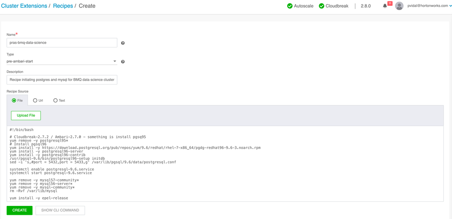Image resolution: width=452 pixels, height=219 pixels.
Task: Click into the Name input field
Action: pyautogui.click(x=62, y=43)
